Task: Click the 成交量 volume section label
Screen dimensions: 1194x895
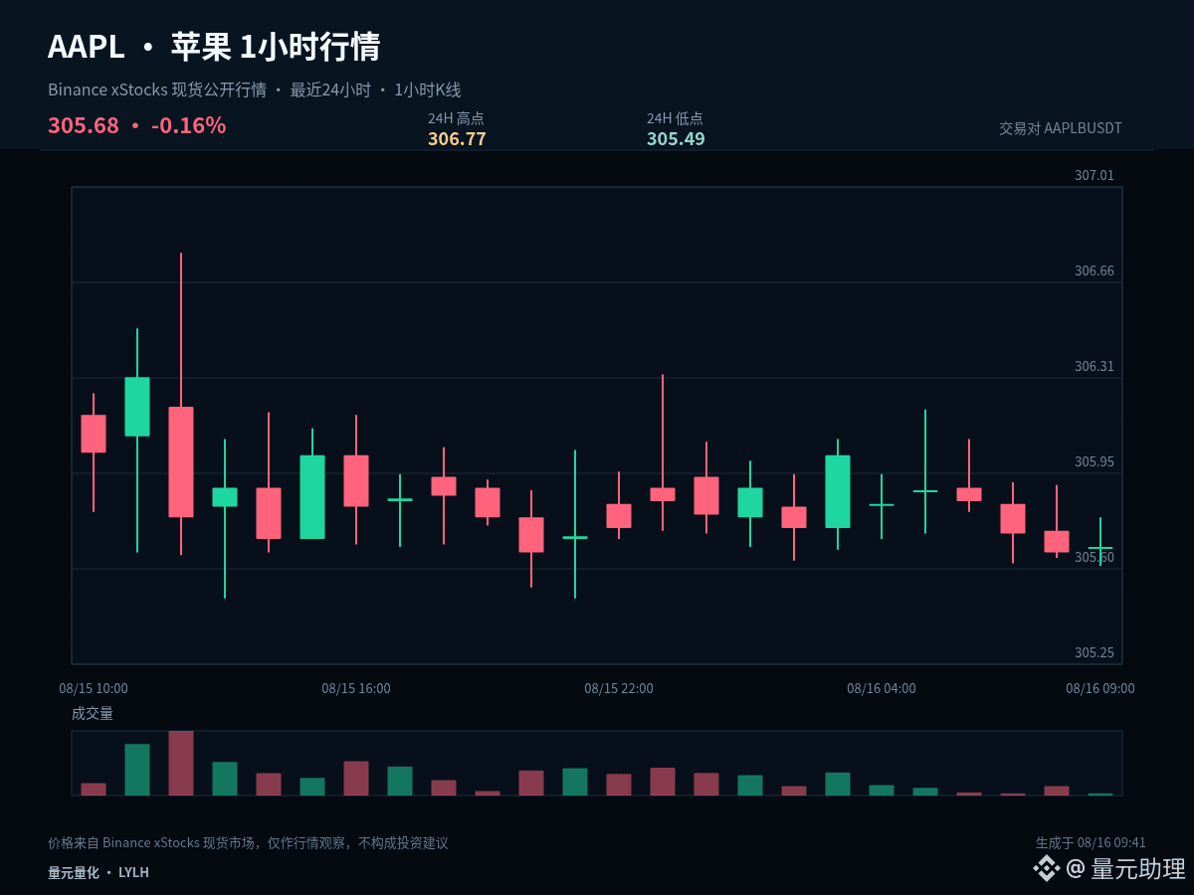Action: [93, 713]
